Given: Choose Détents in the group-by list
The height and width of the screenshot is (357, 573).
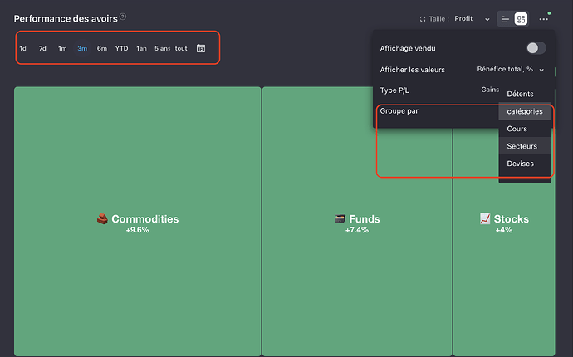Looking at the screenshot, I should 521,94.
